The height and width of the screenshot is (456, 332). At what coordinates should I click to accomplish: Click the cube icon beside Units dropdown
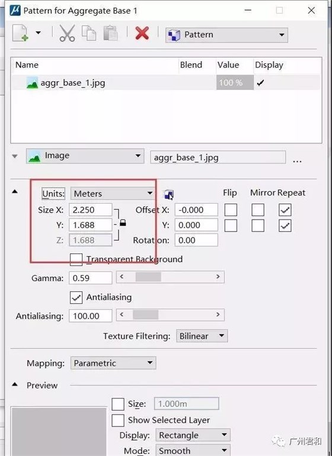pos(168,194)
